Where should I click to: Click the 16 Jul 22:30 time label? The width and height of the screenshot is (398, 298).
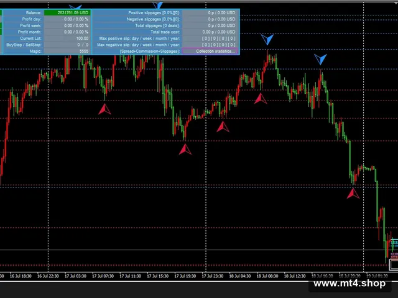(48, 276)
